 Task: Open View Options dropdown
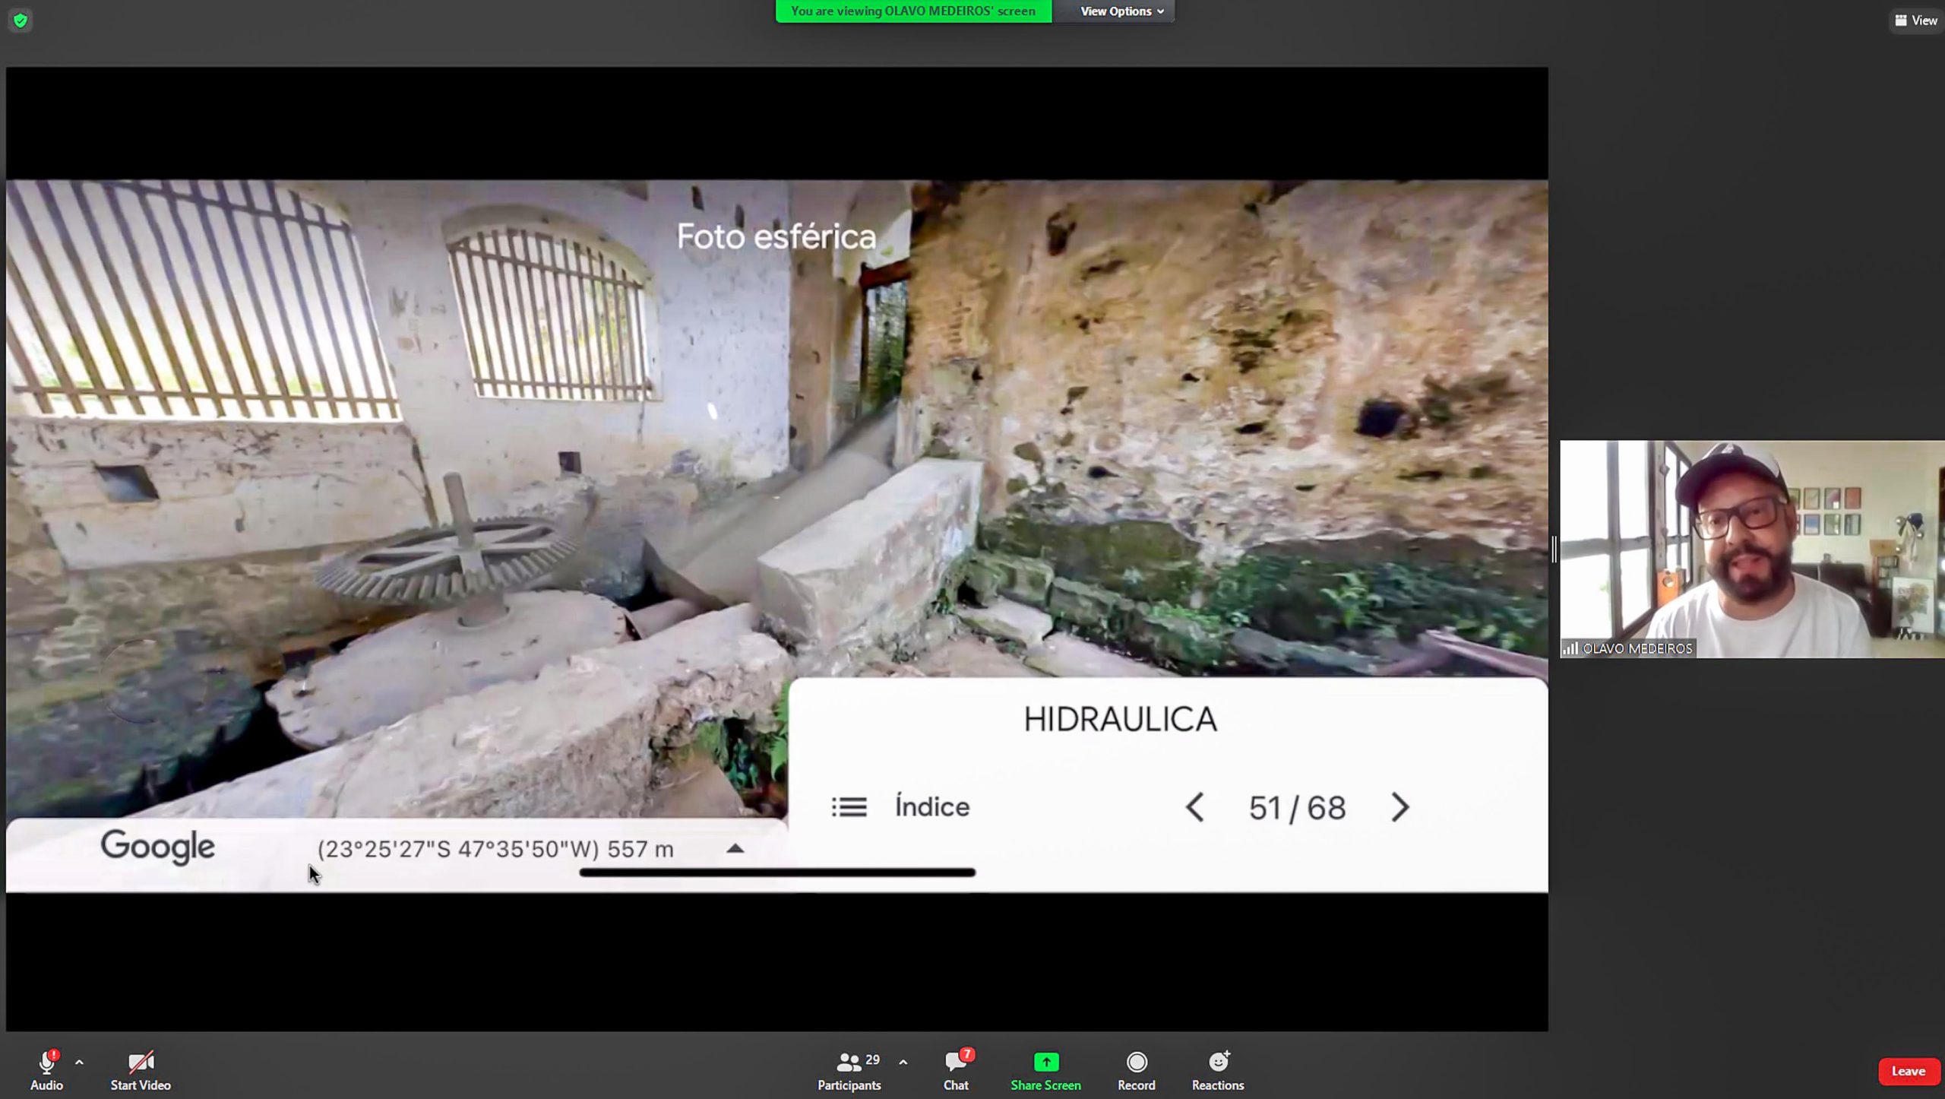click(x=1121, y=11)
